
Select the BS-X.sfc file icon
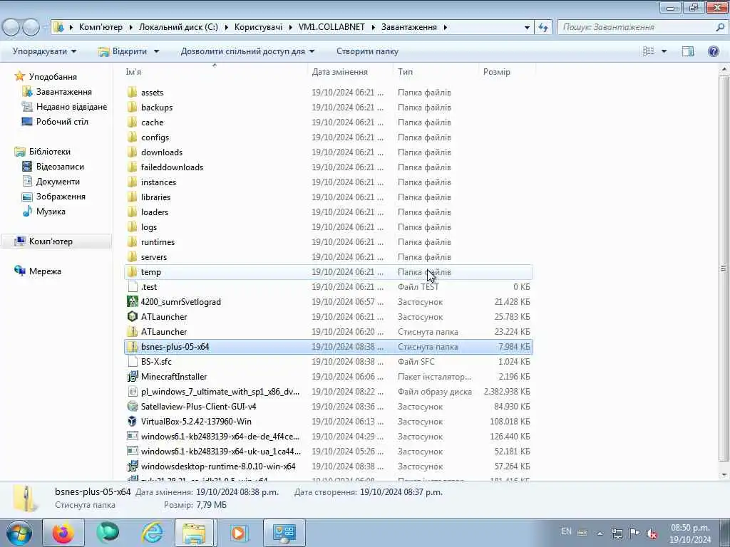pyautogui.click(x=132, y=361)
